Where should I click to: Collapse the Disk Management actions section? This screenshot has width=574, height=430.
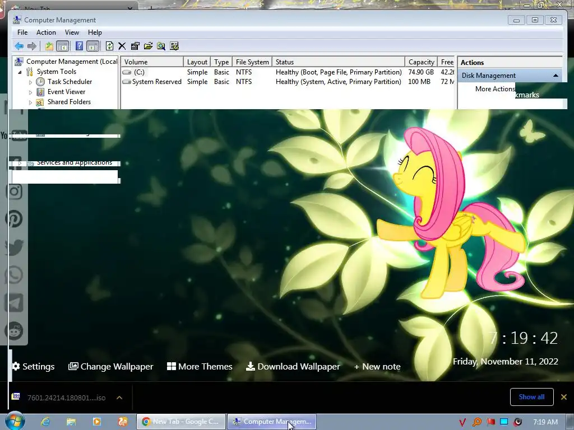[x=556, y=76]
